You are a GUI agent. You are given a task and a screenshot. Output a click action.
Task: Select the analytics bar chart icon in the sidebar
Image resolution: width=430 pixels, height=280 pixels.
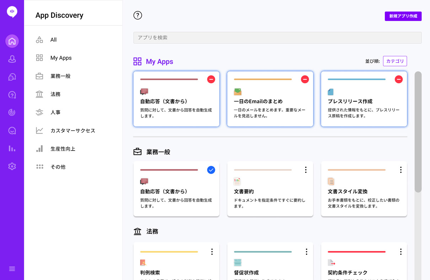click(12, 148)
